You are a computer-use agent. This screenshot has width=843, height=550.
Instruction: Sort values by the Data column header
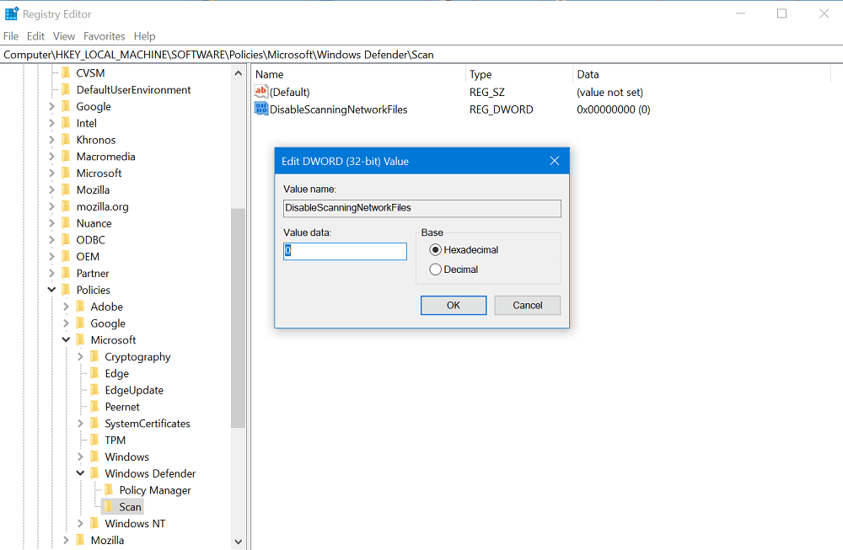701,74
